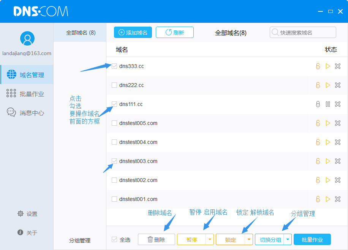Check the dnstest004.com checkbox
This screenshot has width=348, height=250.
point(114,142)
